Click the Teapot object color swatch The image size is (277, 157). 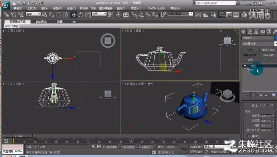click(x=275, y=38)
